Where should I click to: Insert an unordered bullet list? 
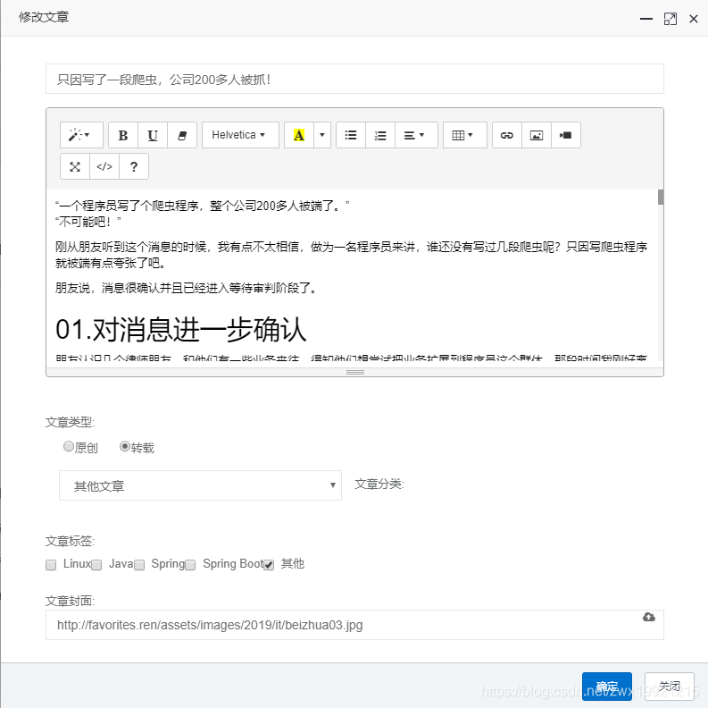[351, 135]
